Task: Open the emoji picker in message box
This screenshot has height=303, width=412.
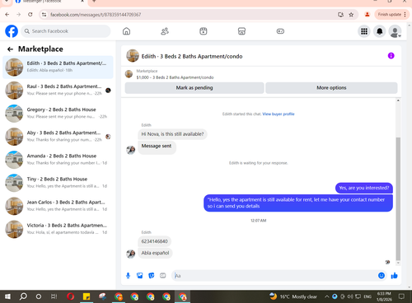Action: (382, 276)
